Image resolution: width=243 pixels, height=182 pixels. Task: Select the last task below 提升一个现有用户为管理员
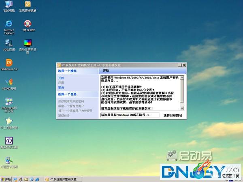pos(64,116)
